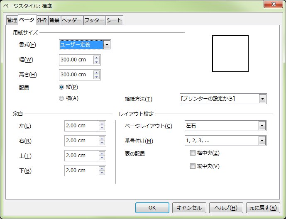Switch to the フッター tab
This screenshot has width=286, height=219.
(95, 20)
